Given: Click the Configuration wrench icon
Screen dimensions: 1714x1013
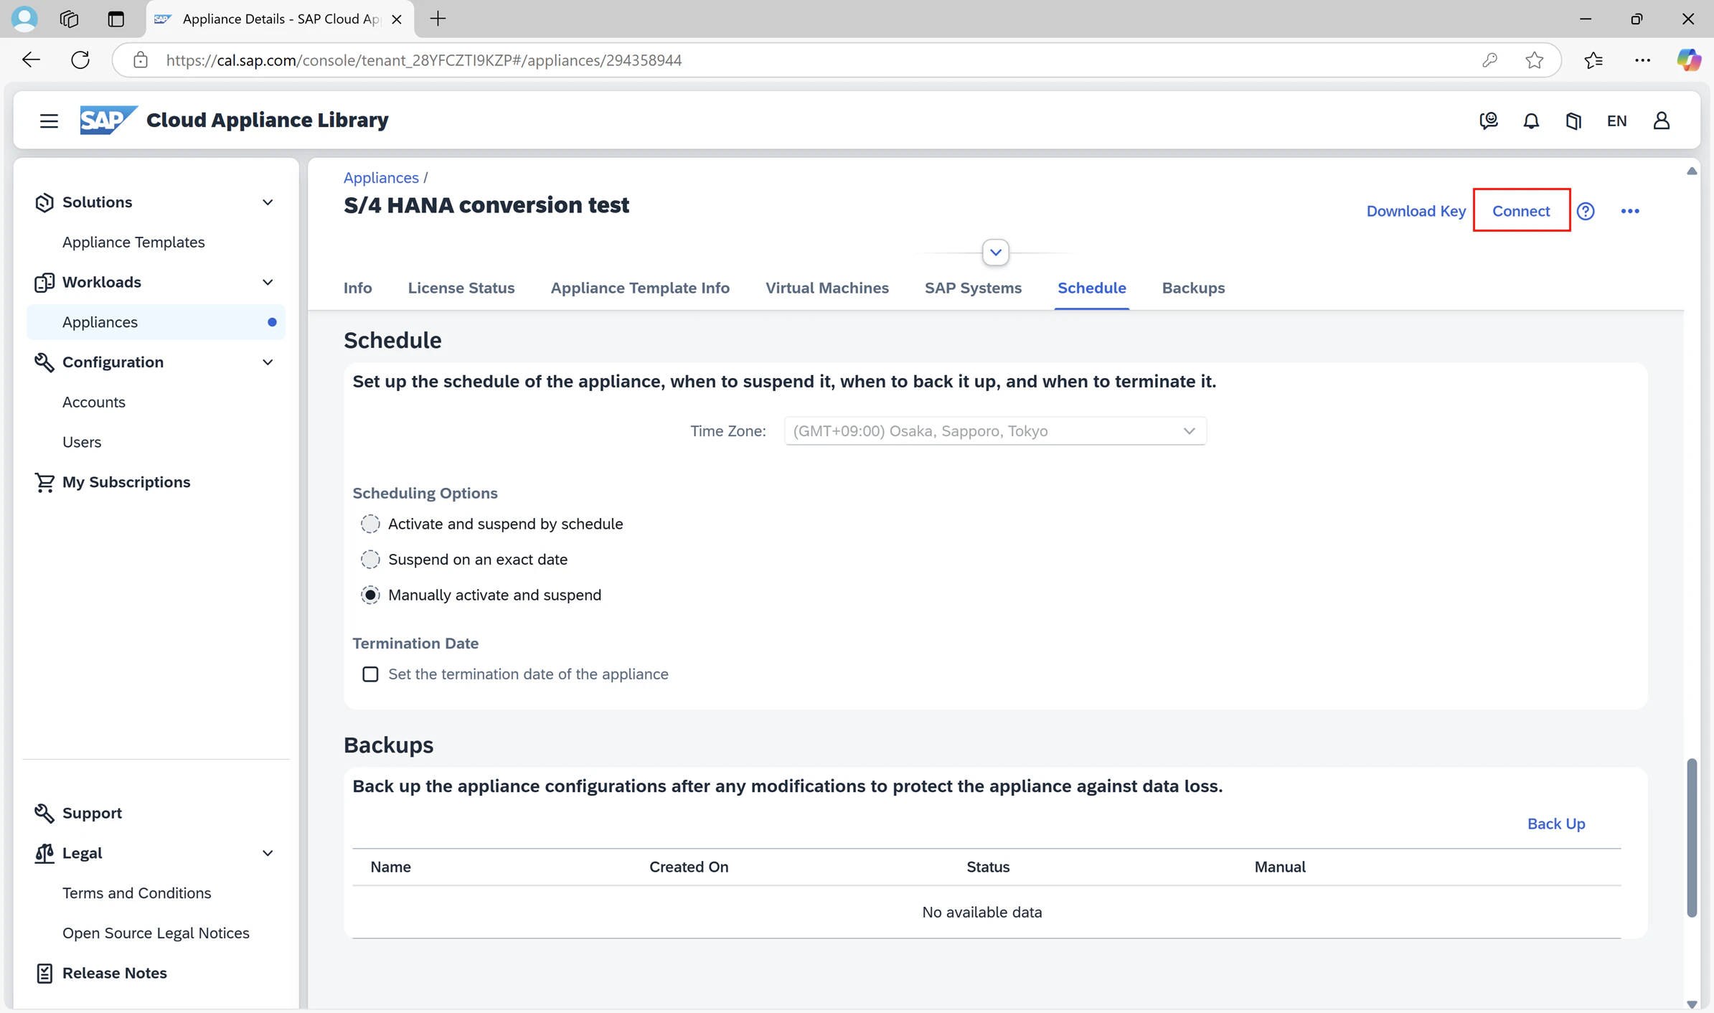Looking at the screenshot, I should click(44, 362).
